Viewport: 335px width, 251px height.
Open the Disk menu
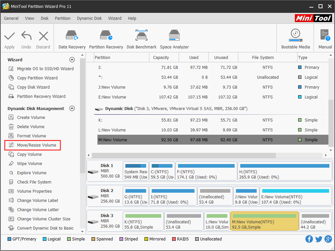(x=45, y=18)
